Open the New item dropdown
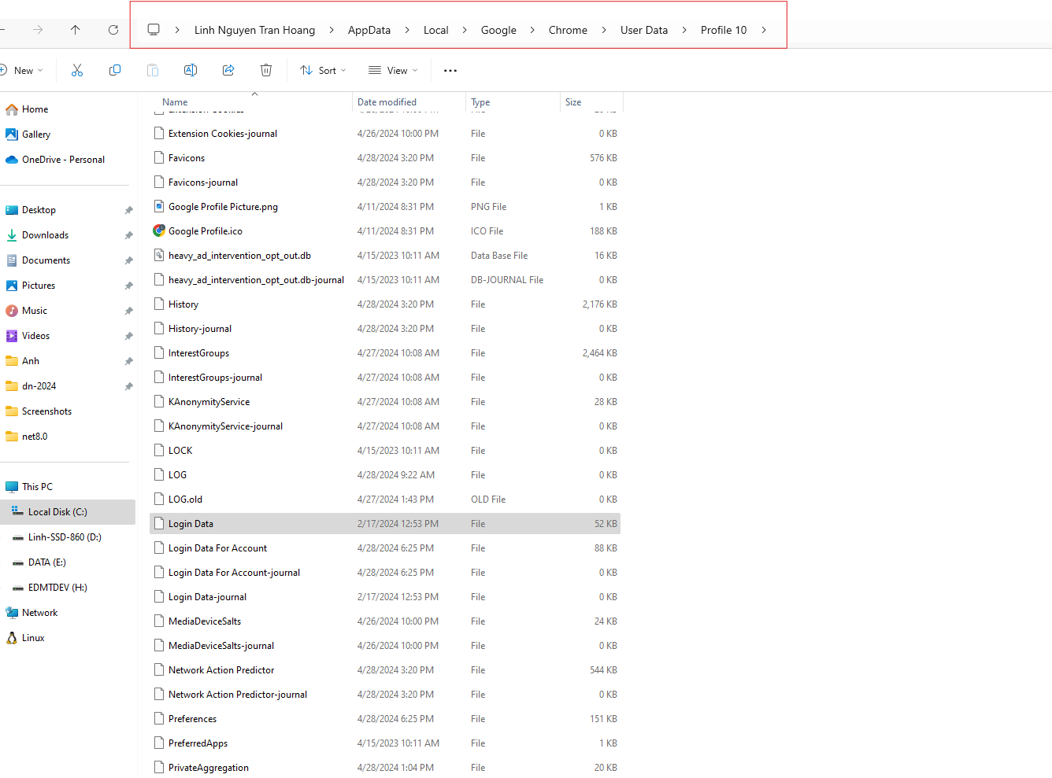The image size is (1052, 778). 22,71
